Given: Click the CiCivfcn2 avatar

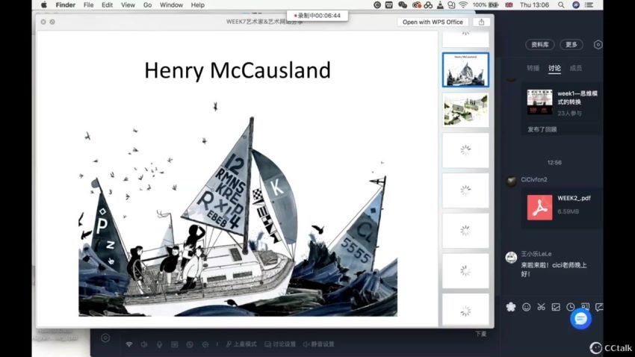Looking at the screenshot, I should click(511, 181).
